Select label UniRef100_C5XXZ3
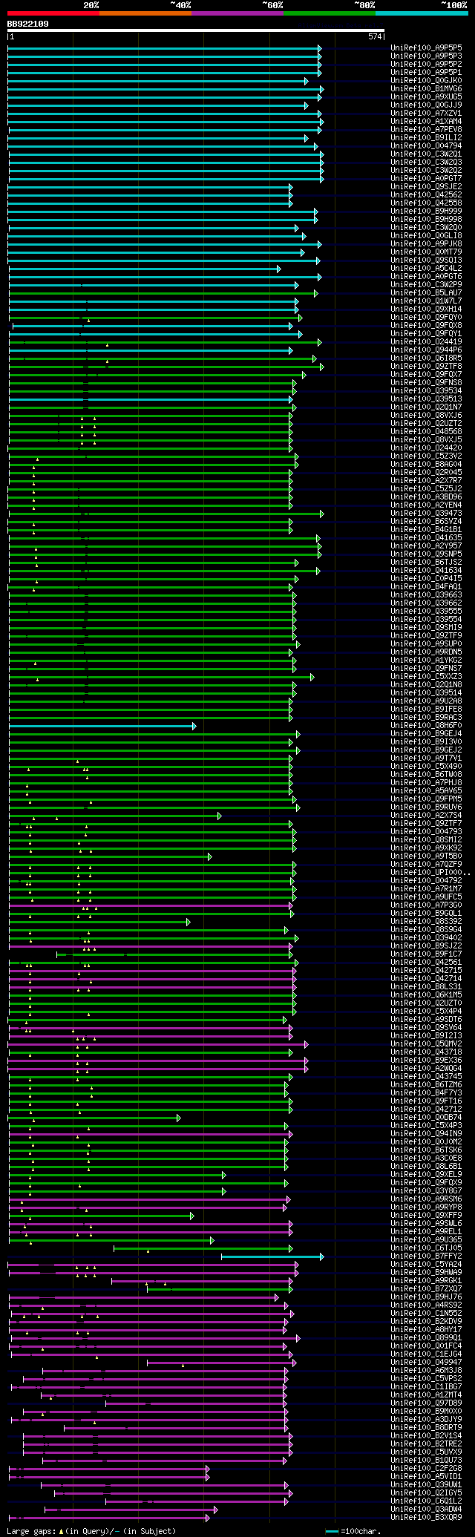This screenshot has width=475, height=1537. 426,676
